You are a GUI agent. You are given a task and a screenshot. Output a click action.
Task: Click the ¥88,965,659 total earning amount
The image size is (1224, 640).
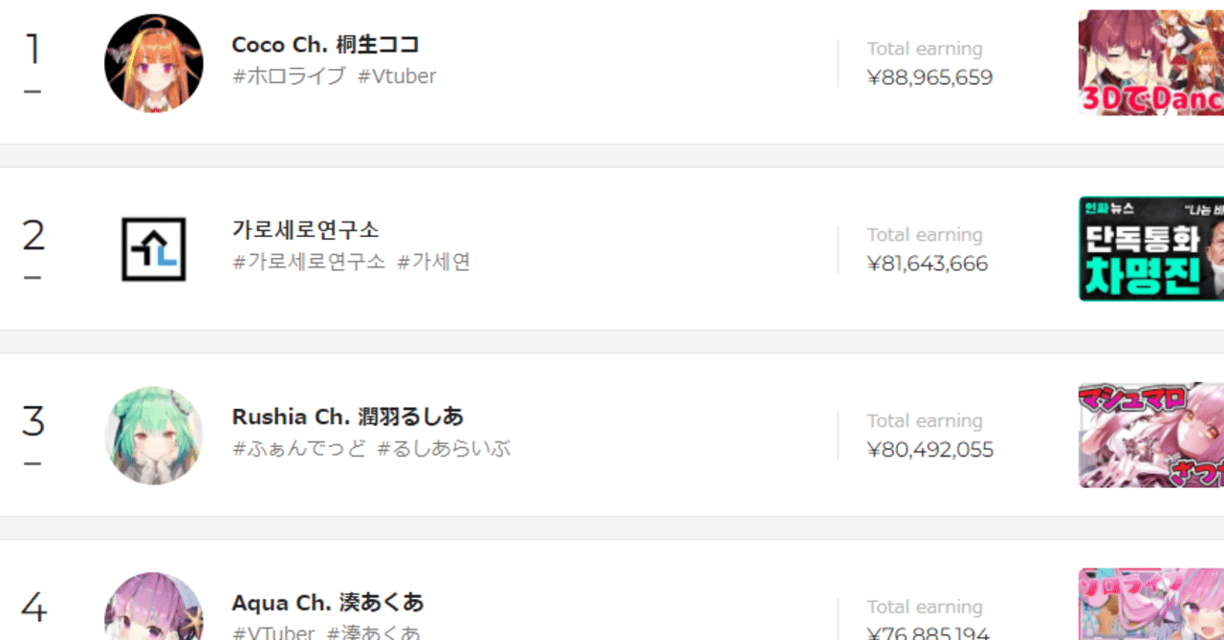tap(929, 77)
